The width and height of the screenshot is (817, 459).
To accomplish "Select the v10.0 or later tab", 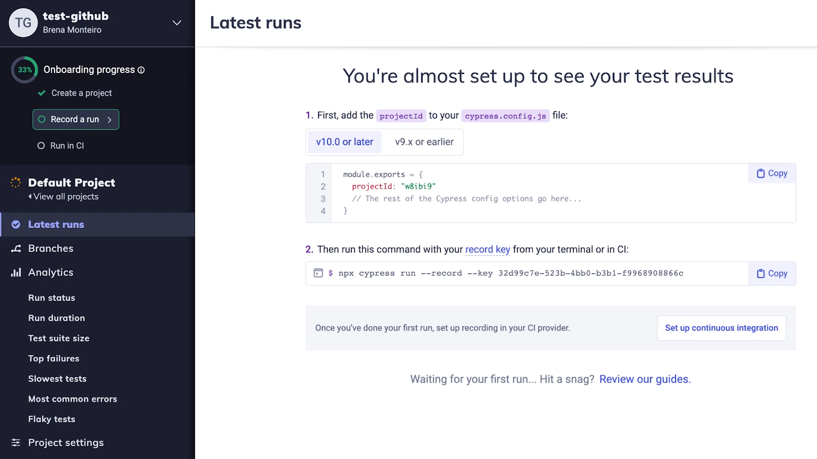I will [x=345, y=142].
